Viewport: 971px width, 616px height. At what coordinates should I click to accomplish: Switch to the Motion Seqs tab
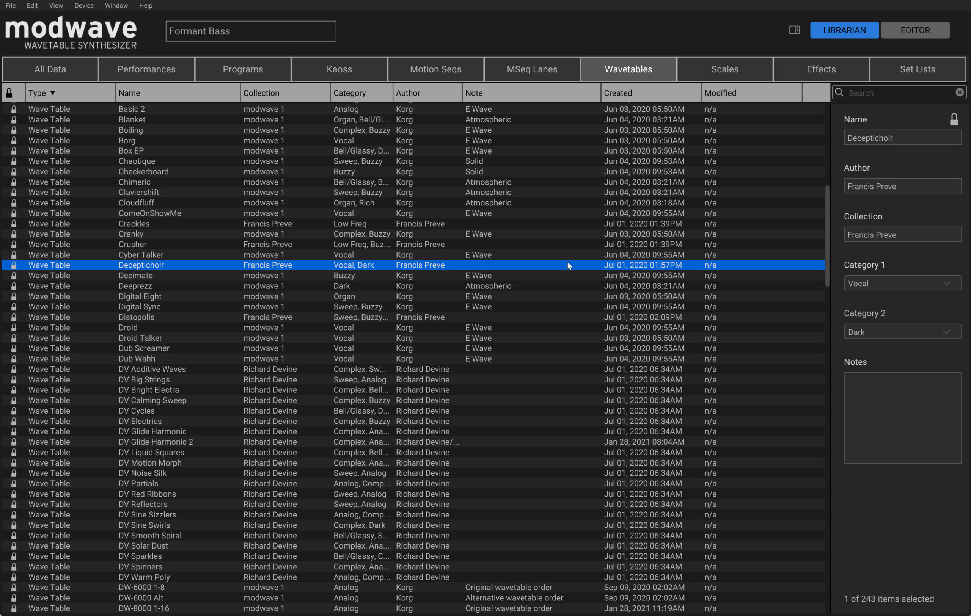(435, 69)
